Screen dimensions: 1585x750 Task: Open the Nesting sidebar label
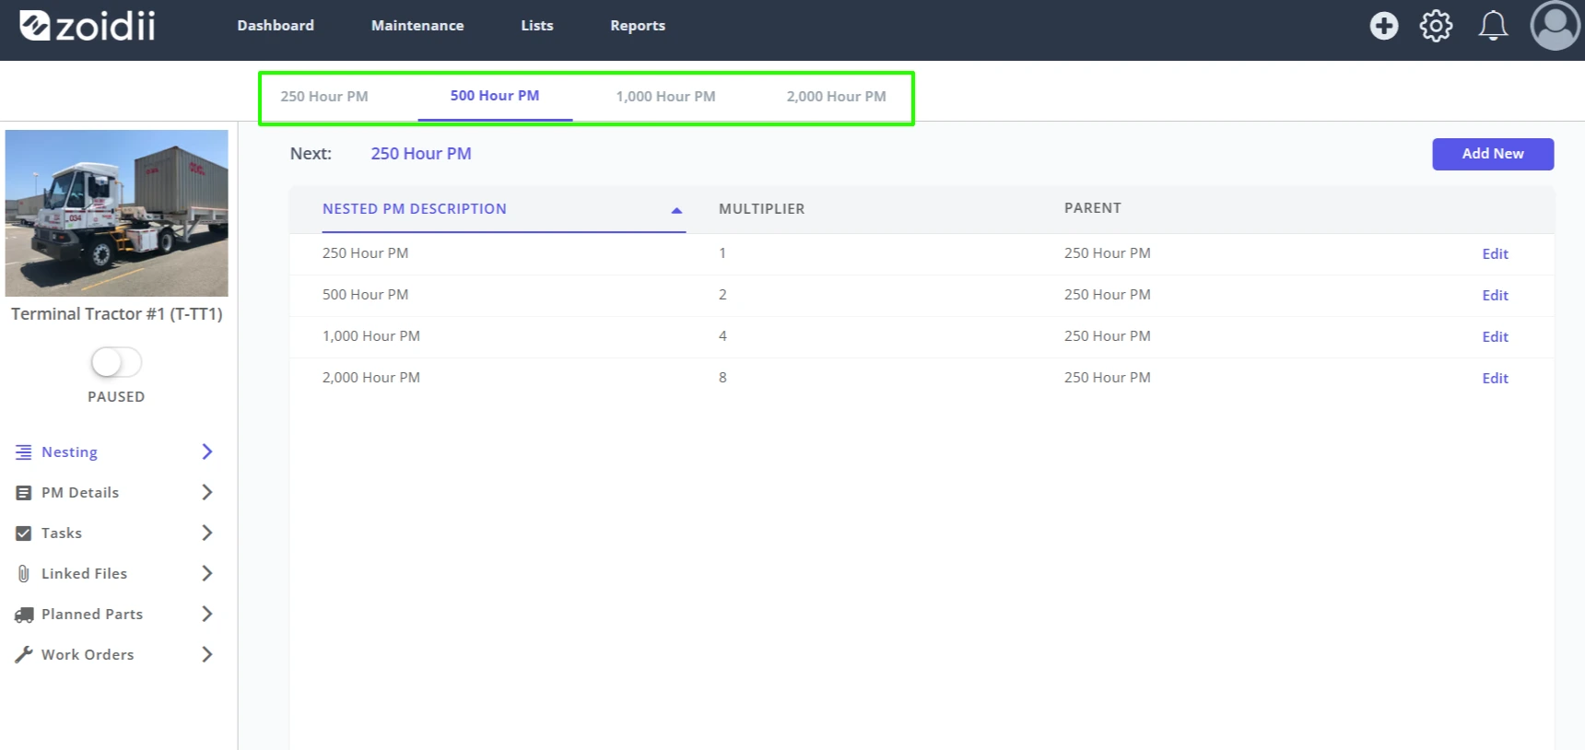click(x=69, y=452)
